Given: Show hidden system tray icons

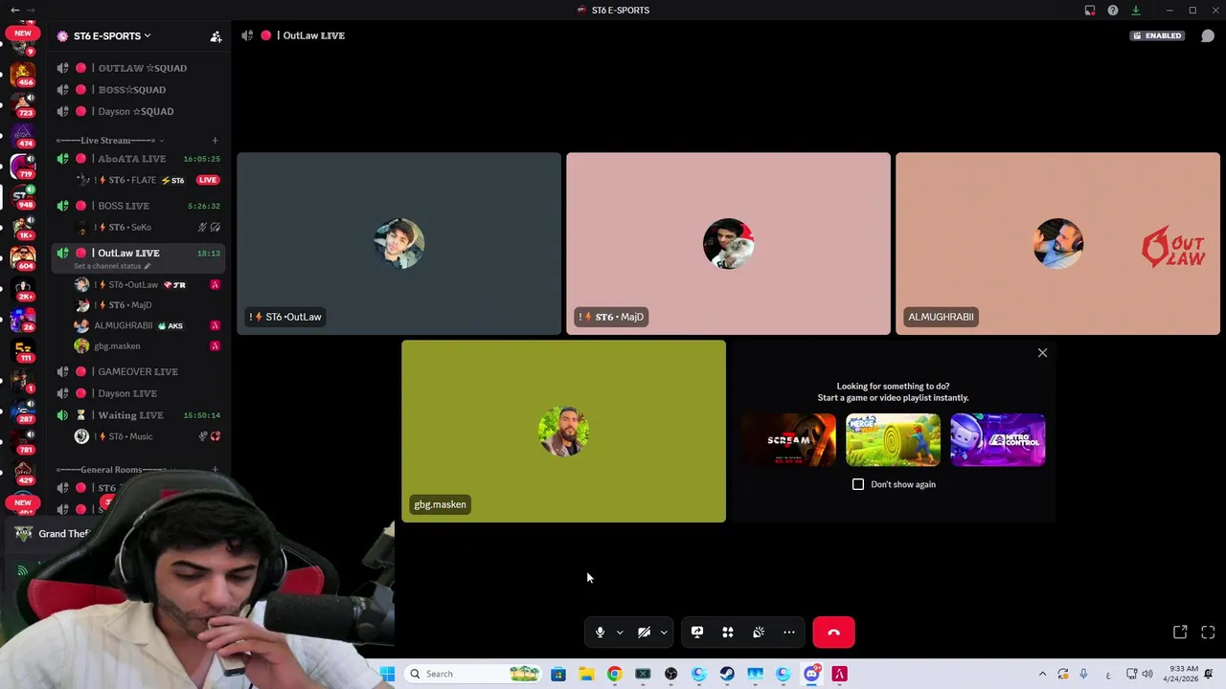Looking at the screenshot, I should pyautogui.click(x=1042, y=674).
